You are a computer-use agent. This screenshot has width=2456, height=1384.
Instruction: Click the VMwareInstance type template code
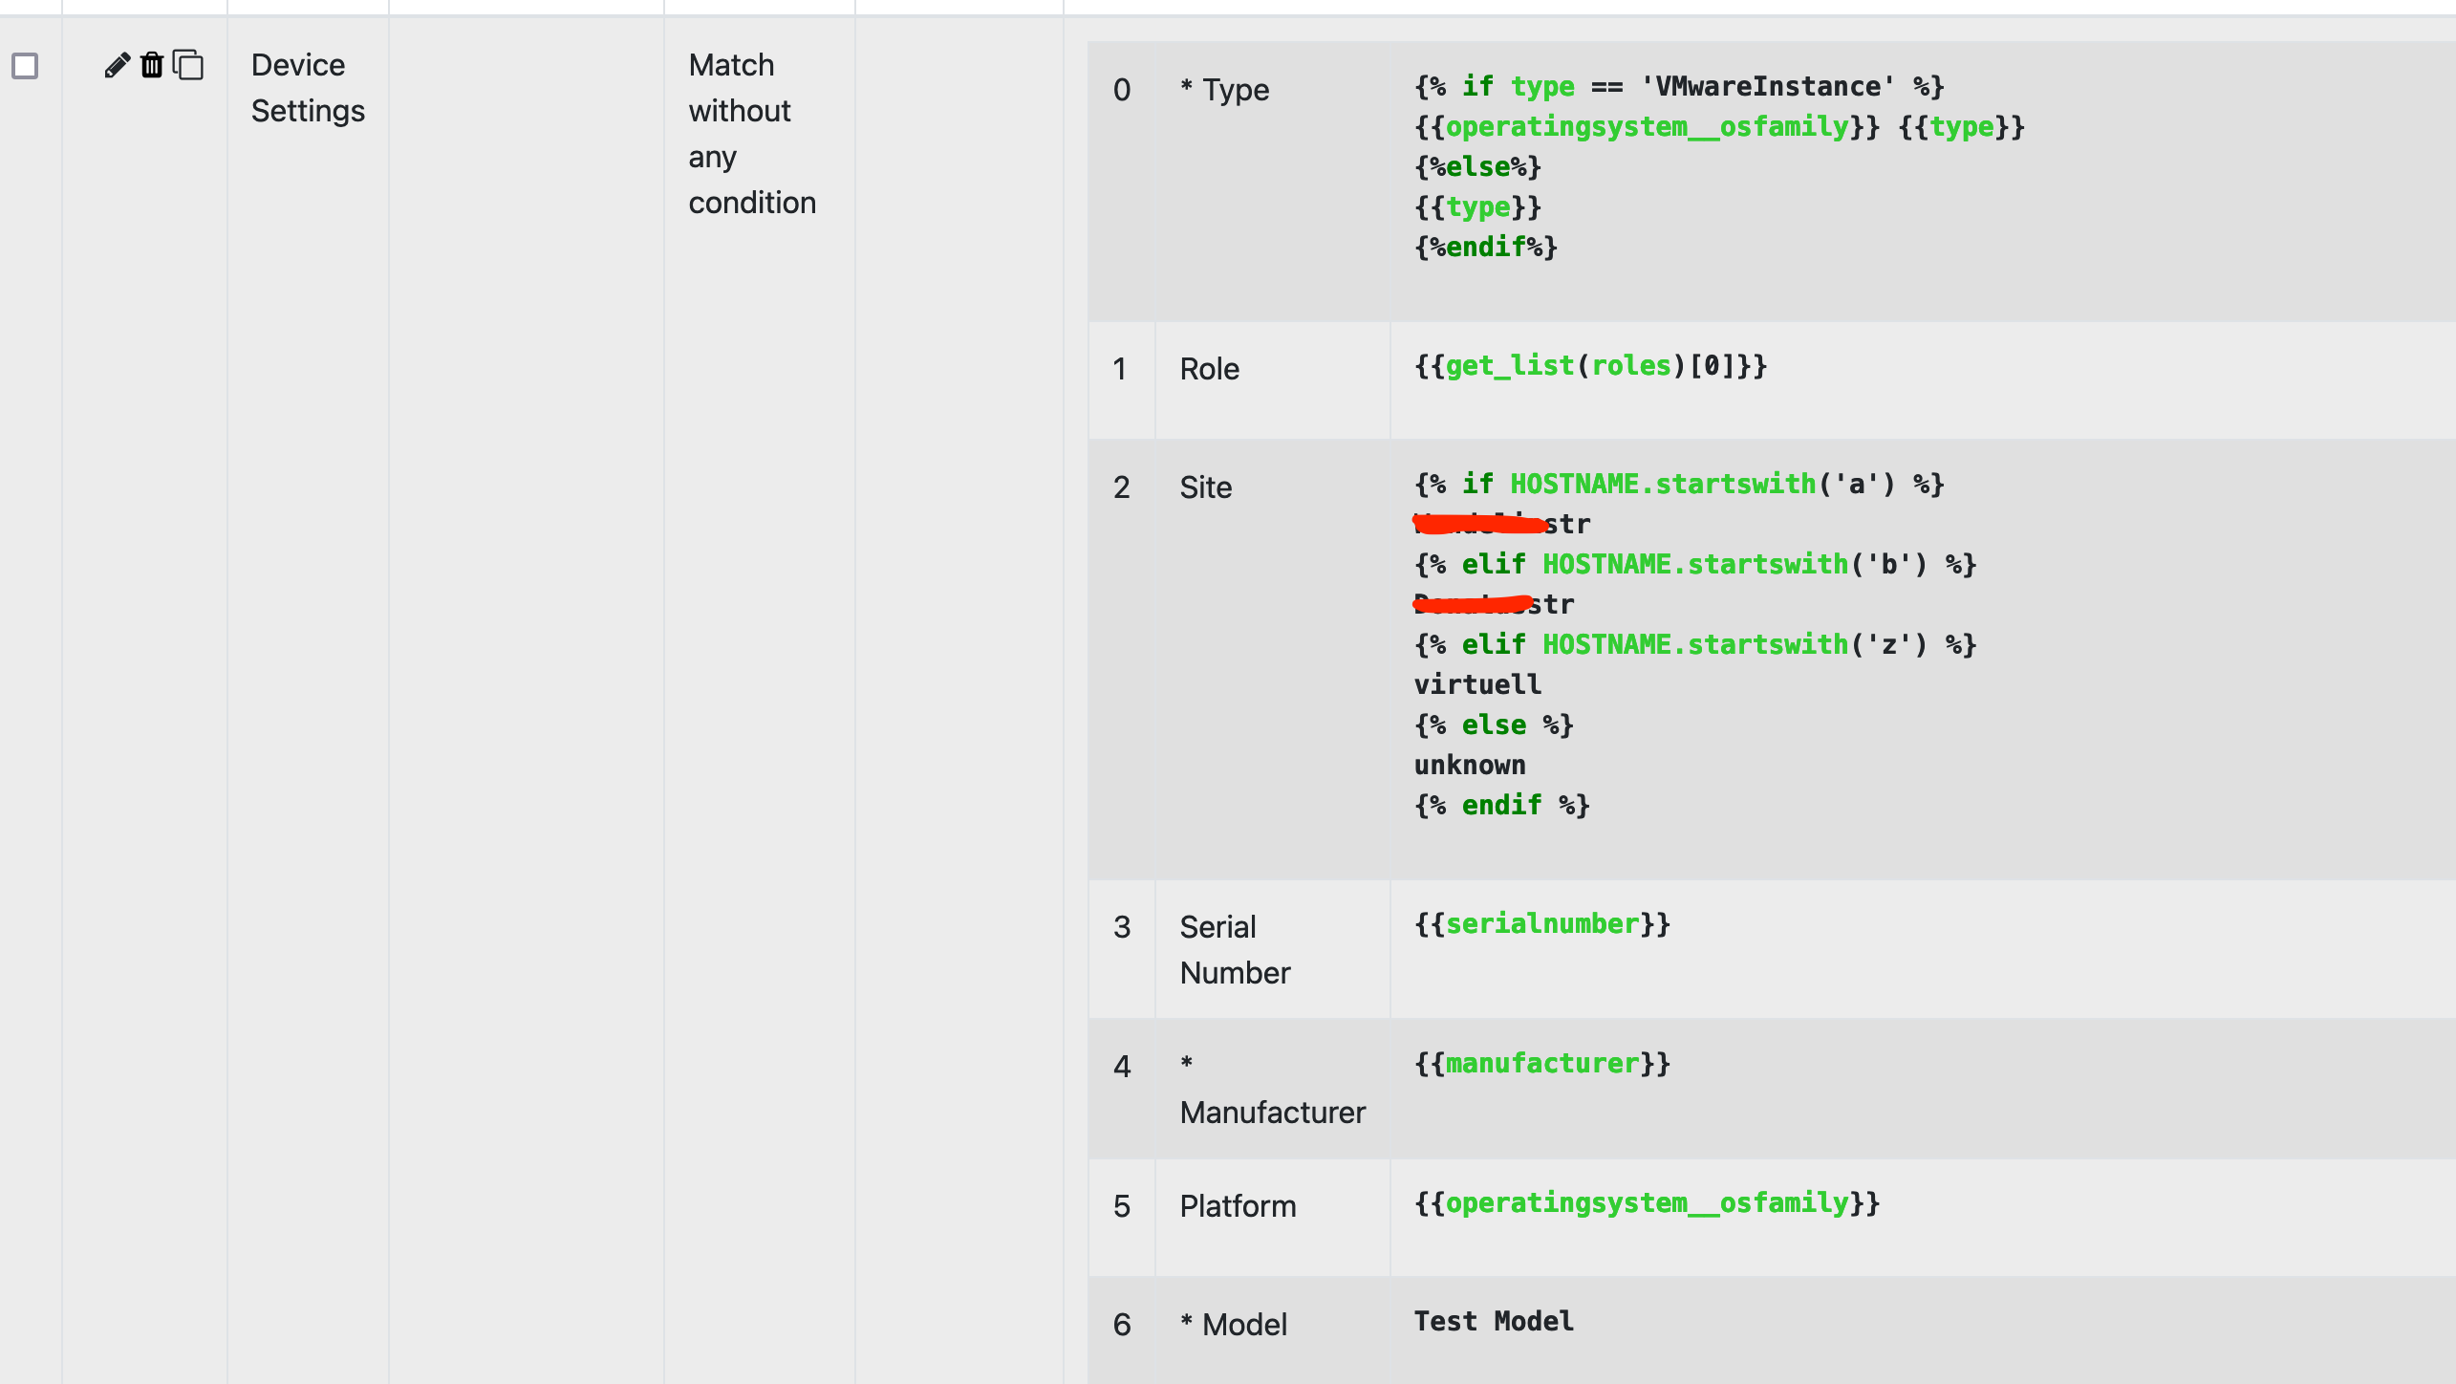click(x=1678, y=87)
